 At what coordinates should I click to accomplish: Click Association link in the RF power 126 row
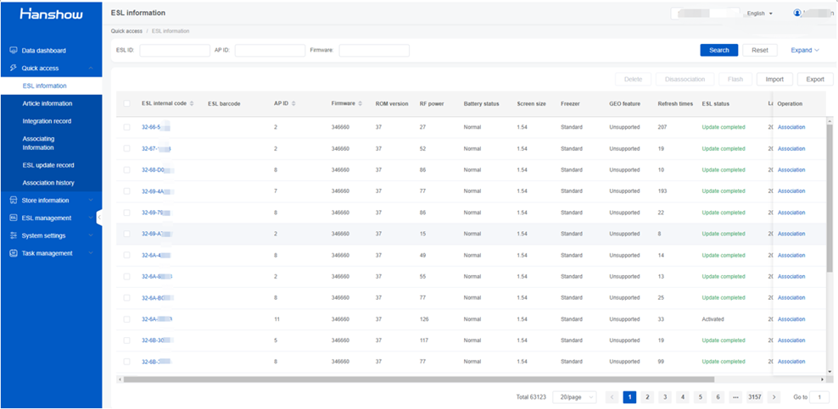(x=791, y=319)
